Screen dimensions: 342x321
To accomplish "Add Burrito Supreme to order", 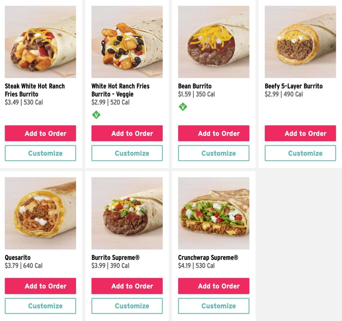I will pyautogui.click(x=127, y=286).
